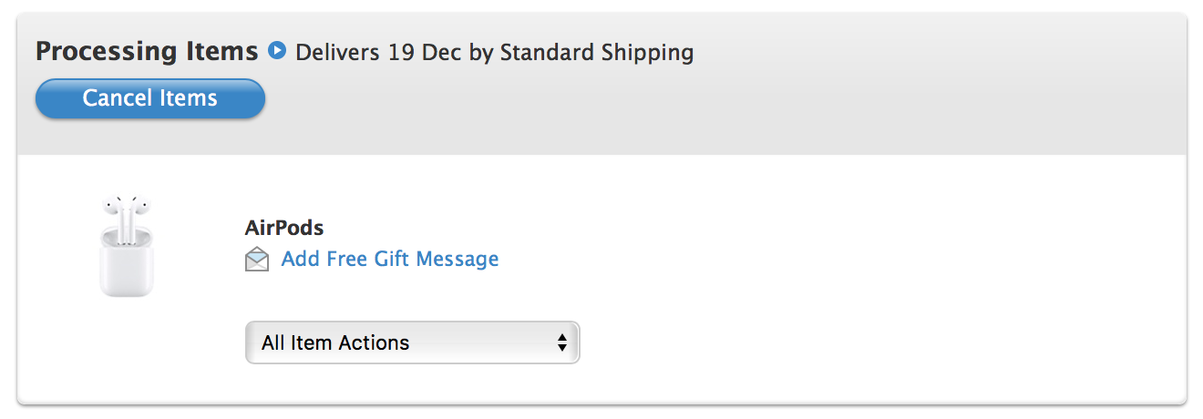1203x419 pixels.
Task: Open the All Item Actions dropdown
Action: [412, 342]
